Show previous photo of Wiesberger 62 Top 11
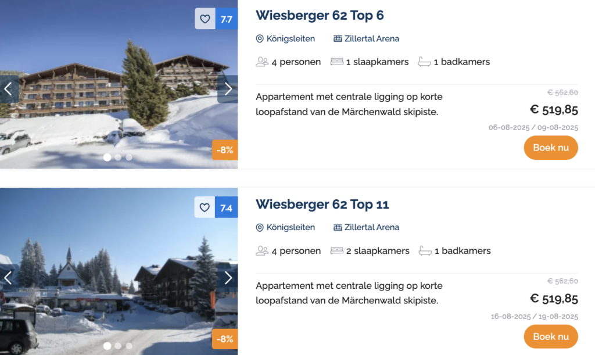This screenshot has height=355, width=595. 9,278
